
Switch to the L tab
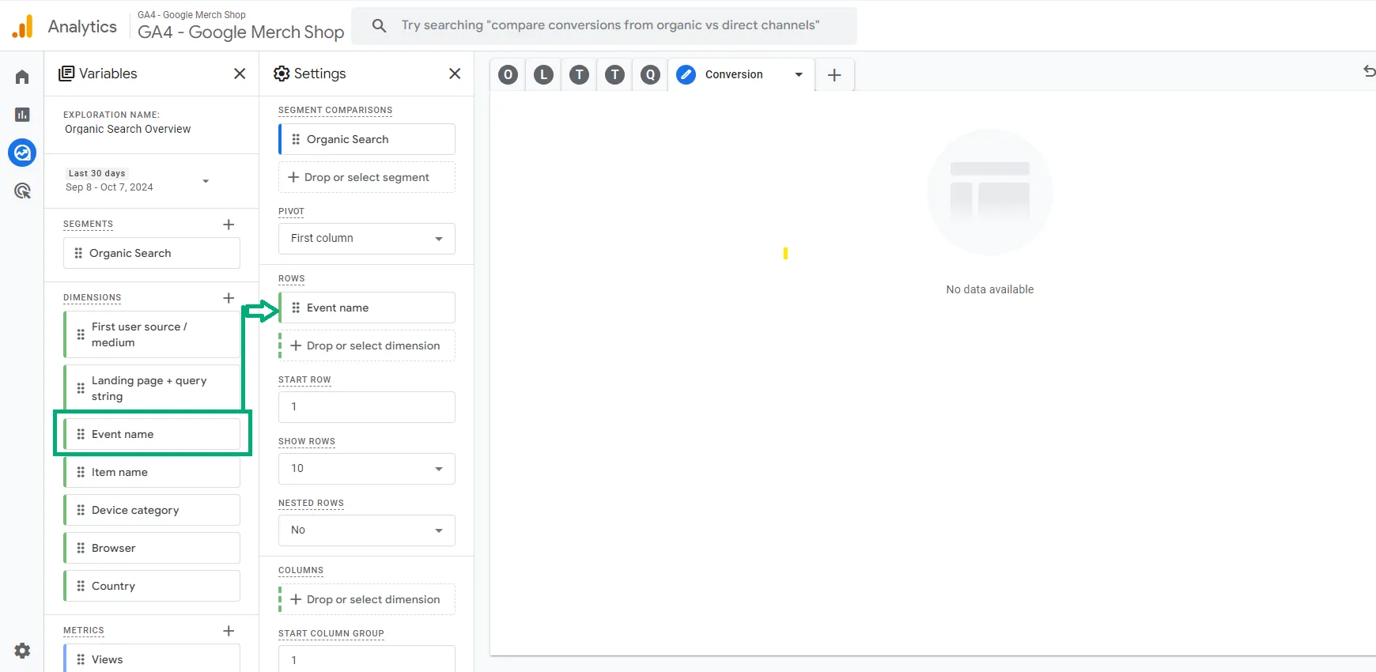pos(544,74)
